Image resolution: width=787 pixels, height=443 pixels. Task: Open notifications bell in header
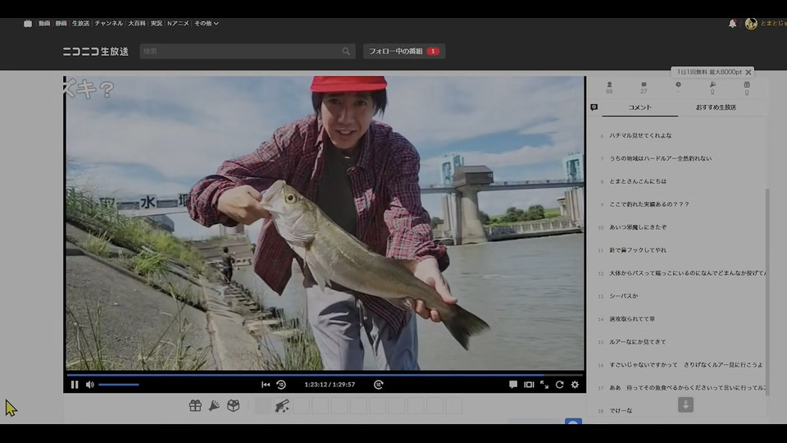coord(732,24)
